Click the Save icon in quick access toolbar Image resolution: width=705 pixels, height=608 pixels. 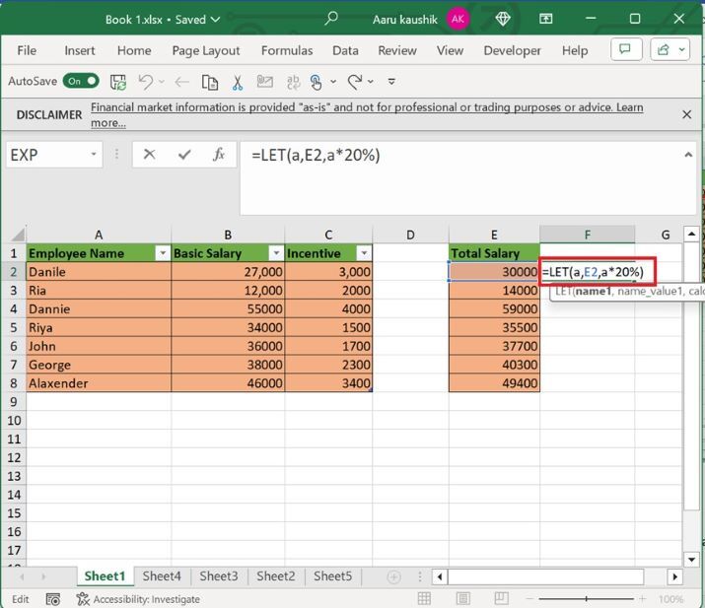click(x=118, y=82)
